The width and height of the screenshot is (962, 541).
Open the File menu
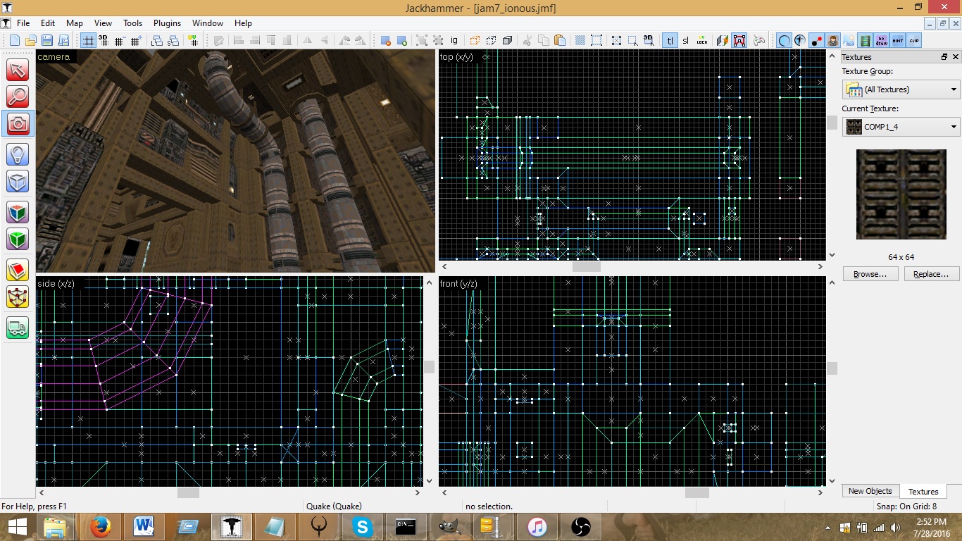click(23, 23)
